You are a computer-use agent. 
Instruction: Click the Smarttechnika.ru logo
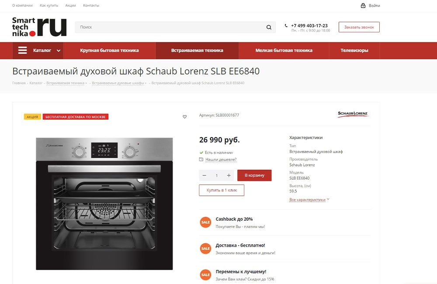click(x=39, y=27)
